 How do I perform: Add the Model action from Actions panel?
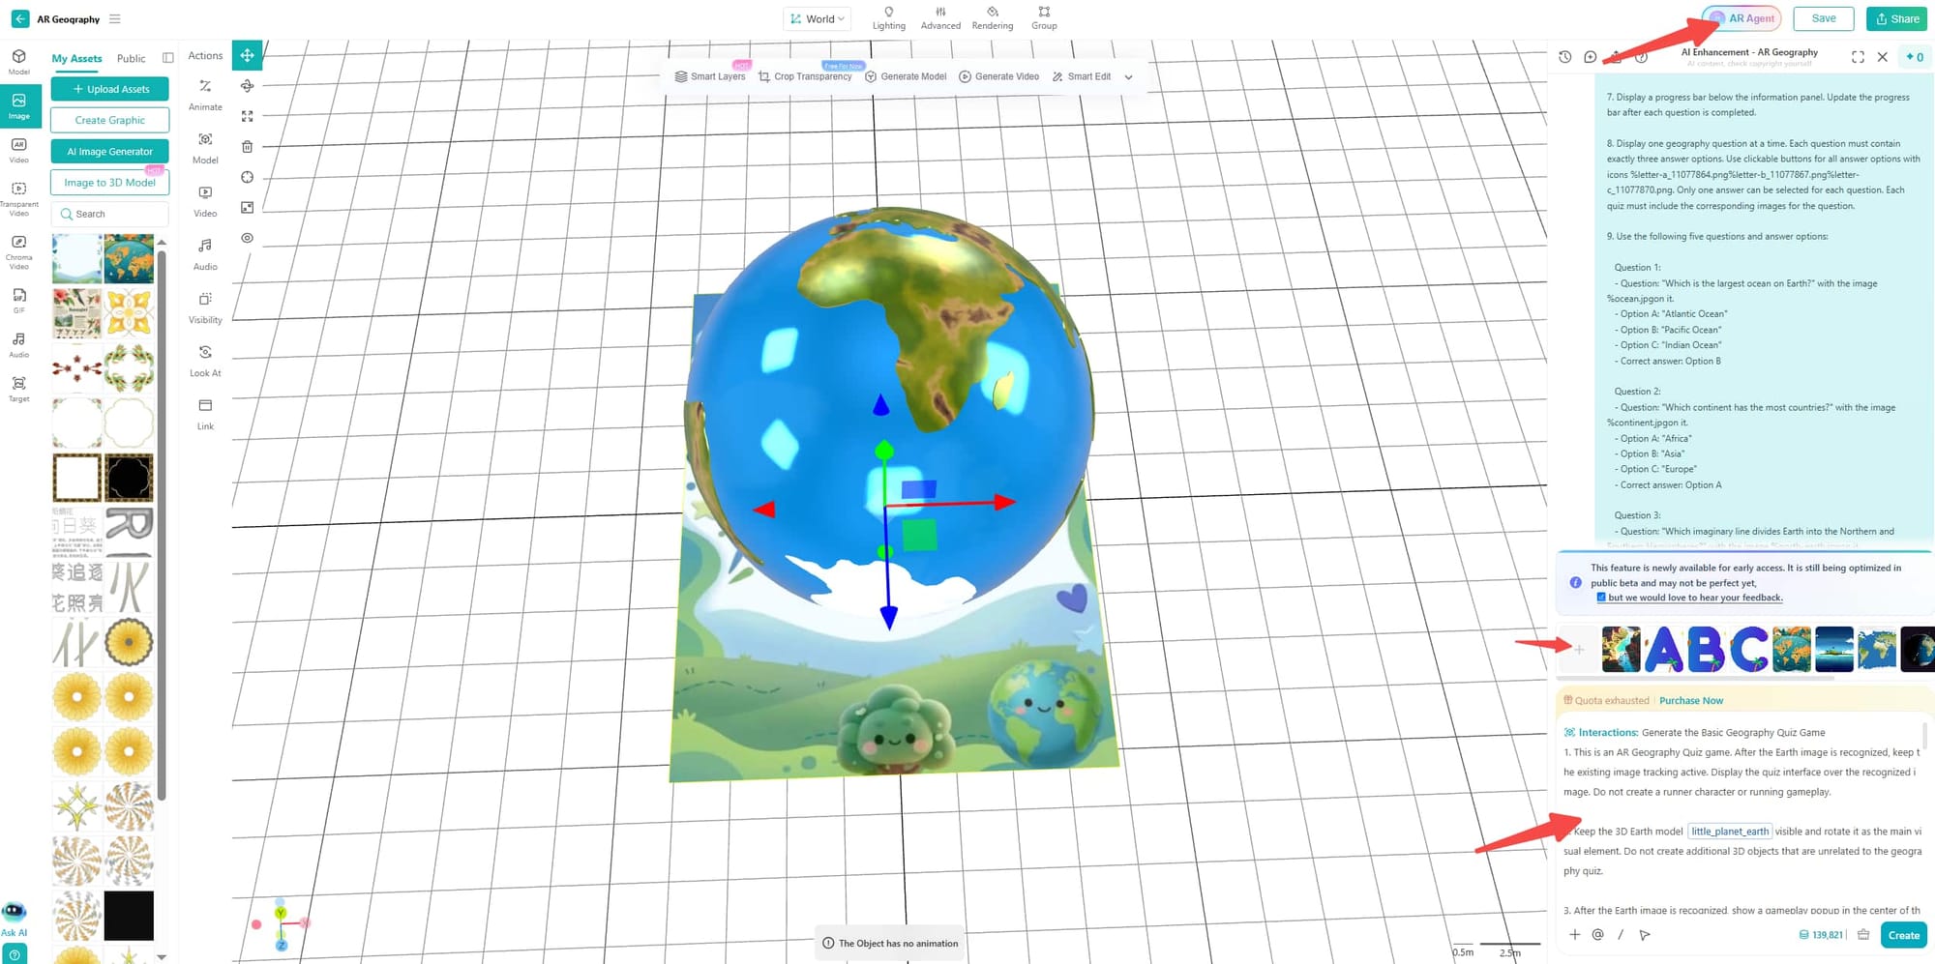click(205, 147)
